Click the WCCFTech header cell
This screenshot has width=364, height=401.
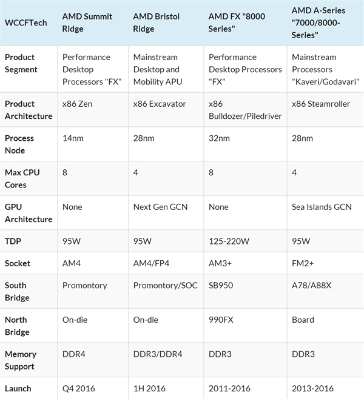(25, 22)
